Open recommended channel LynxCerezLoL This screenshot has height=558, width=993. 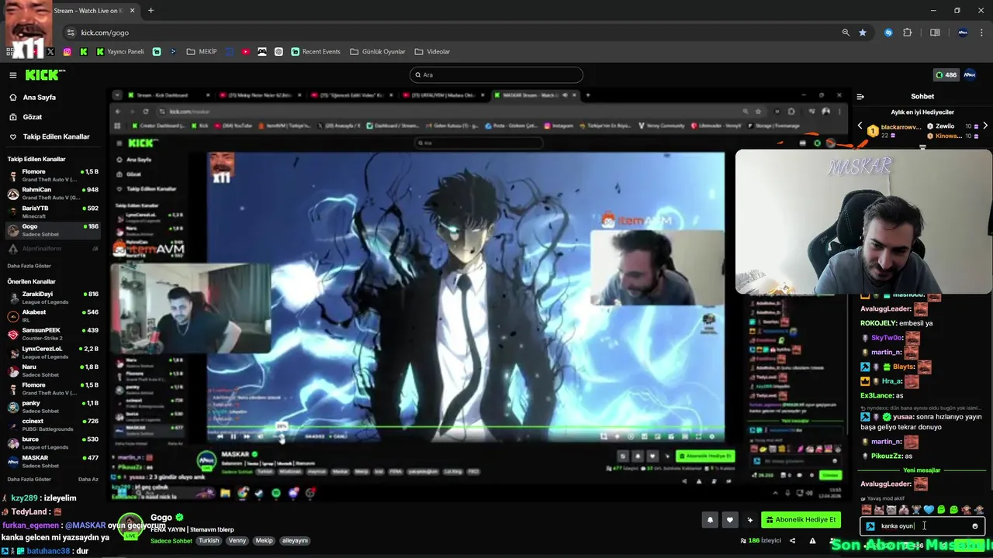[52, 353]
